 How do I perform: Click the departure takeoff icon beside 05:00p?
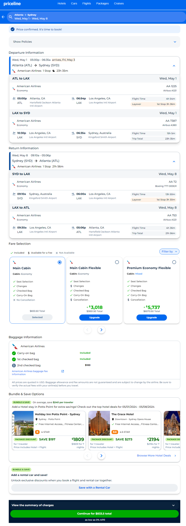pos(14,98)
